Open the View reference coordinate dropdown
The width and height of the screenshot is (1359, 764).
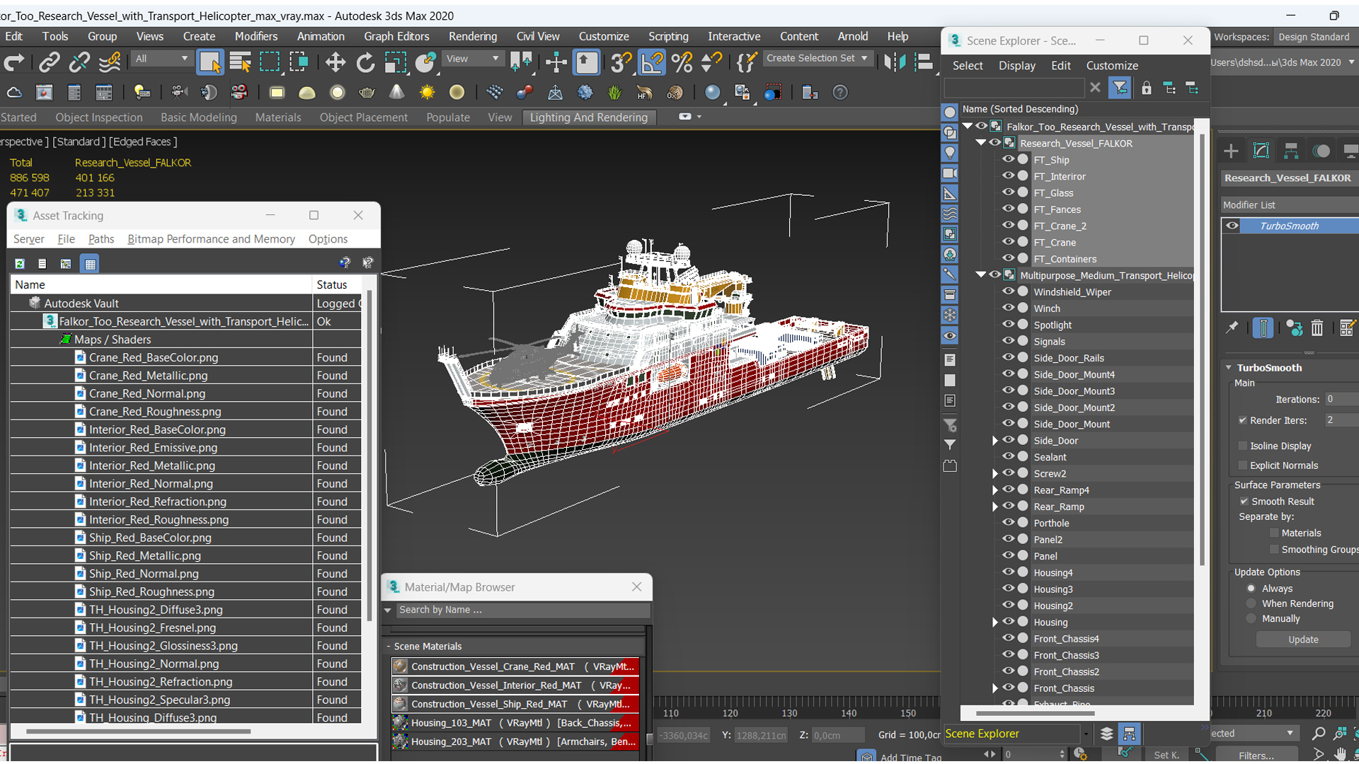click(x=472, y=59)
